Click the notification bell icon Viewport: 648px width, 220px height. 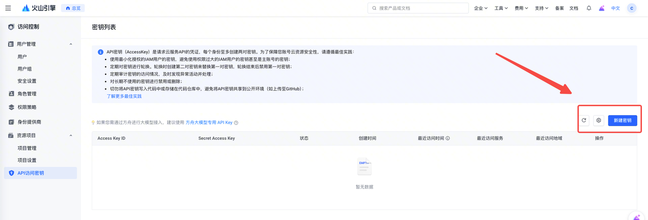tap(589, 8)
